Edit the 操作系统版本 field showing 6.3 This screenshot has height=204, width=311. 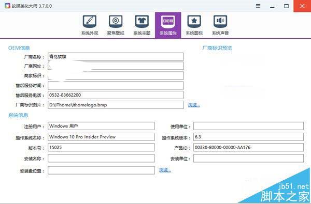point(248,137)
